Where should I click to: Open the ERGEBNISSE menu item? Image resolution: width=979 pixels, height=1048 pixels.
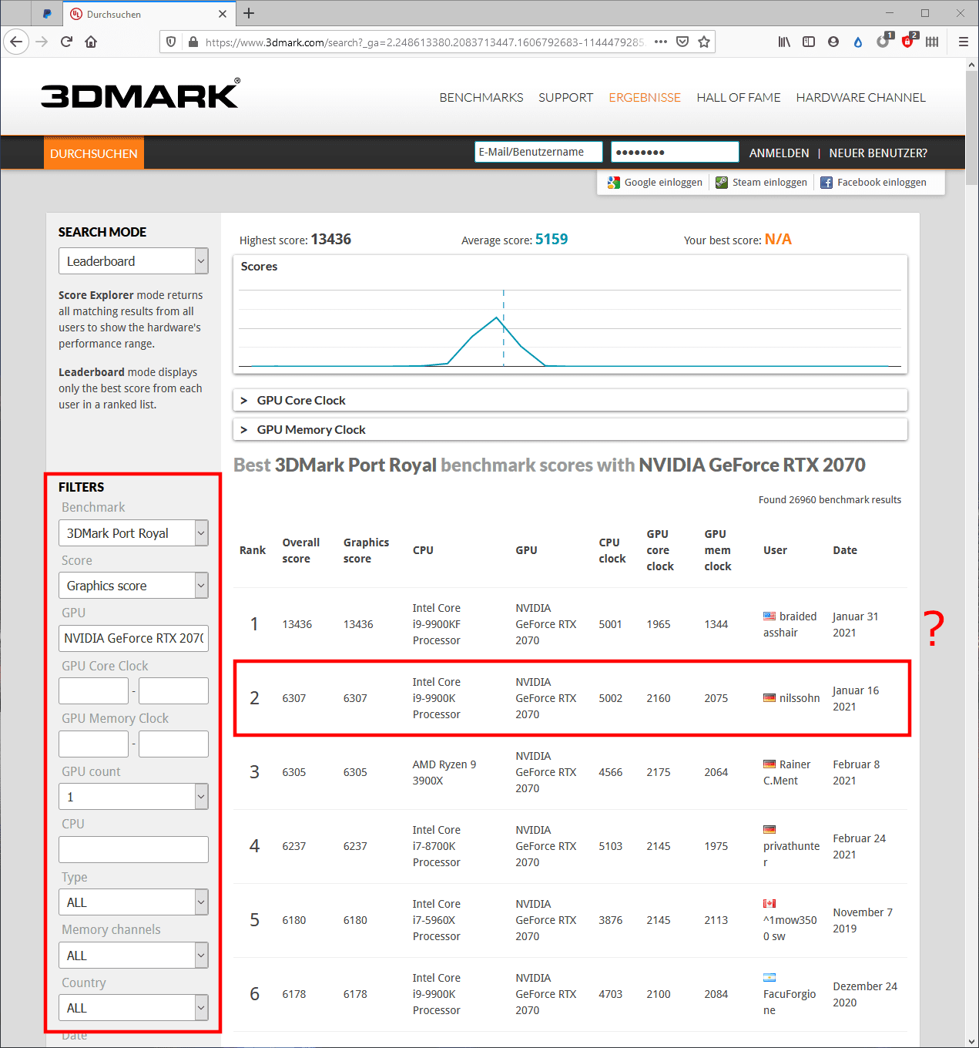(645, 98)
